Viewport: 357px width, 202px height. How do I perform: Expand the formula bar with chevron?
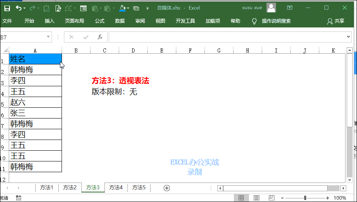[x=348, y=37]
